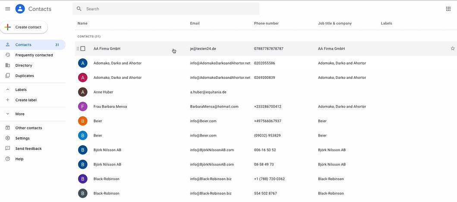Image resolution: width=457 pixels, height=202 pixels.
Task: Click Create label
Action: [26, 100]
